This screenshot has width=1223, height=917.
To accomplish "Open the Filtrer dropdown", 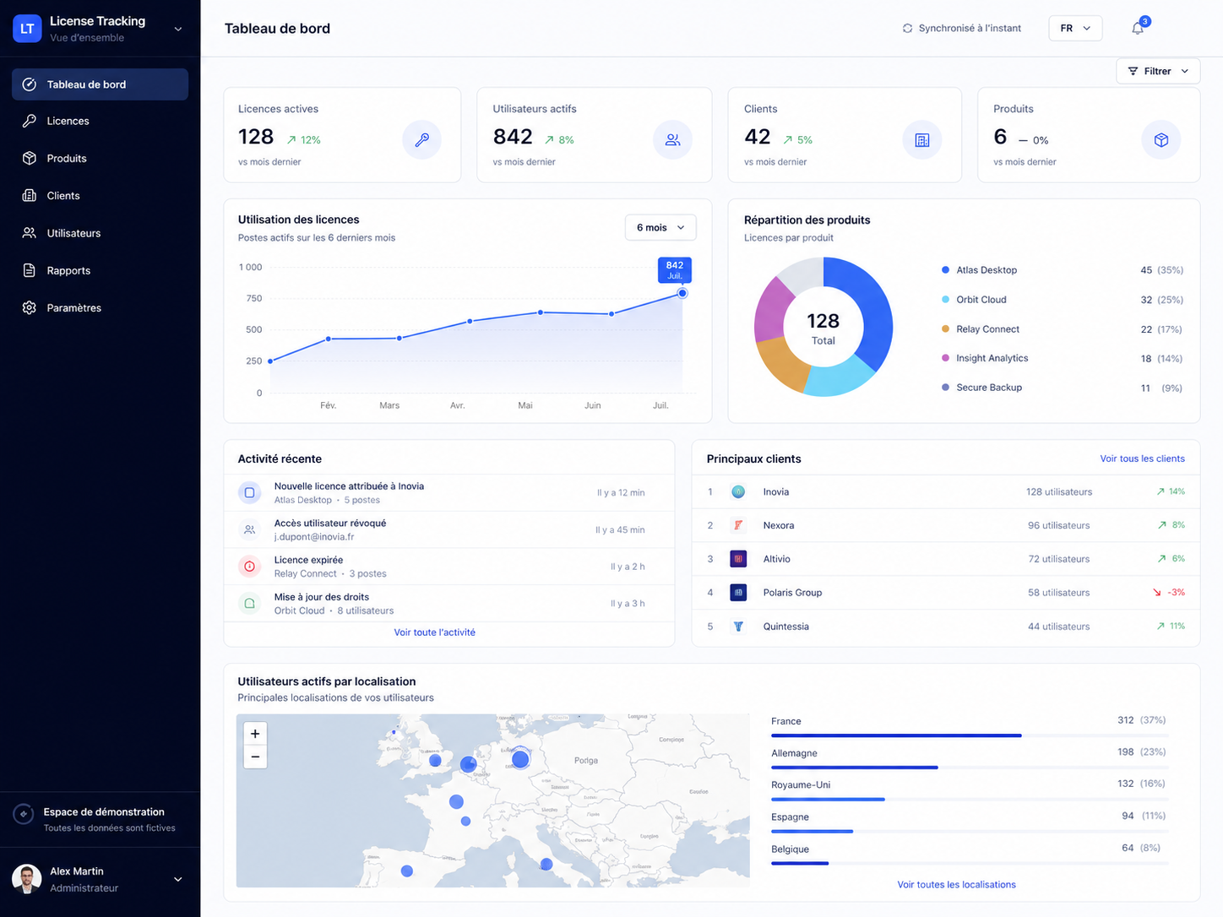I will tap(1158, 71).
